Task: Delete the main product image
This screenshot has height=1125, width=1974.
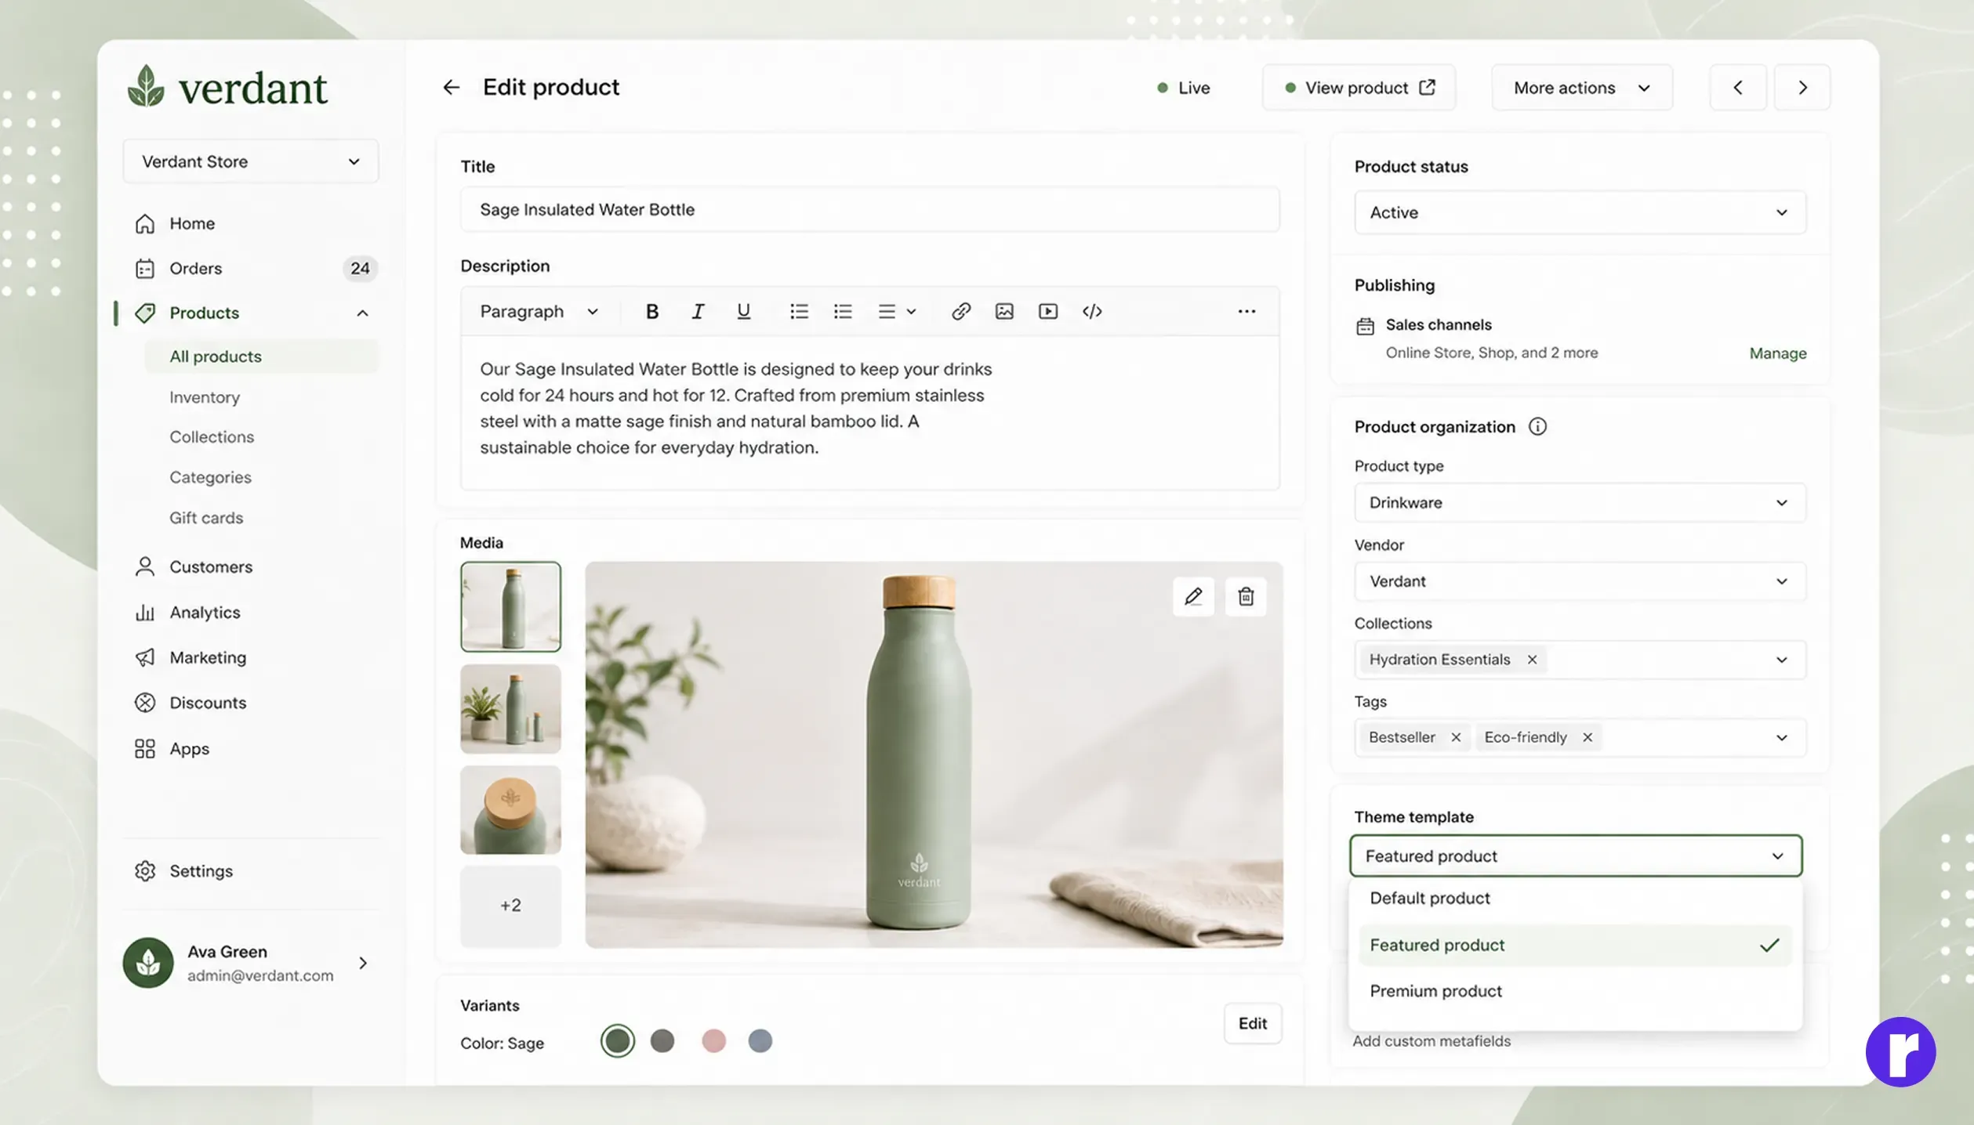Action: coord(1246,596)
